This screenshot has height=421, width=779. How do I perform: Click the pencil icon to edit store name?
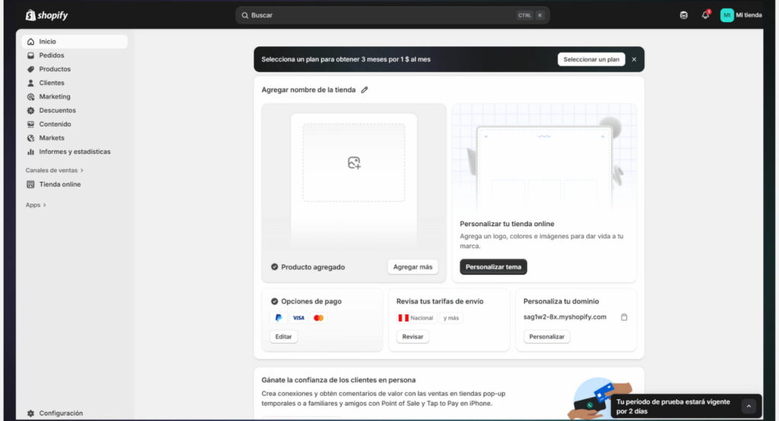click(364, 90)
